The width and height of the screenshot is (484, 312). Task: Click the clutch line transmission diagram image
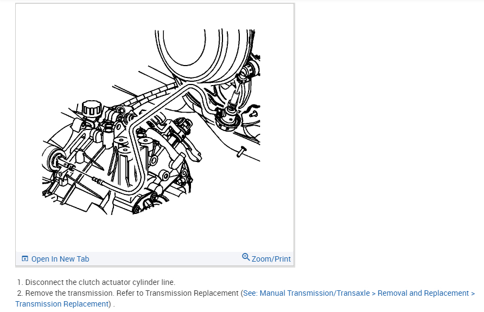[x=151, y=122]
